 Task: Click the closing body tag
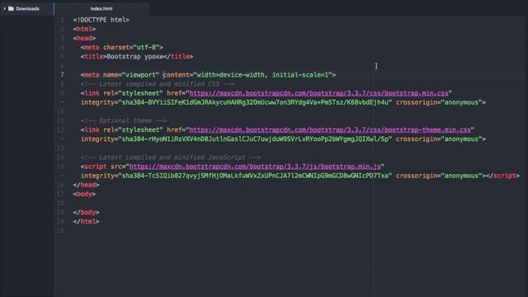click(86, 213)
